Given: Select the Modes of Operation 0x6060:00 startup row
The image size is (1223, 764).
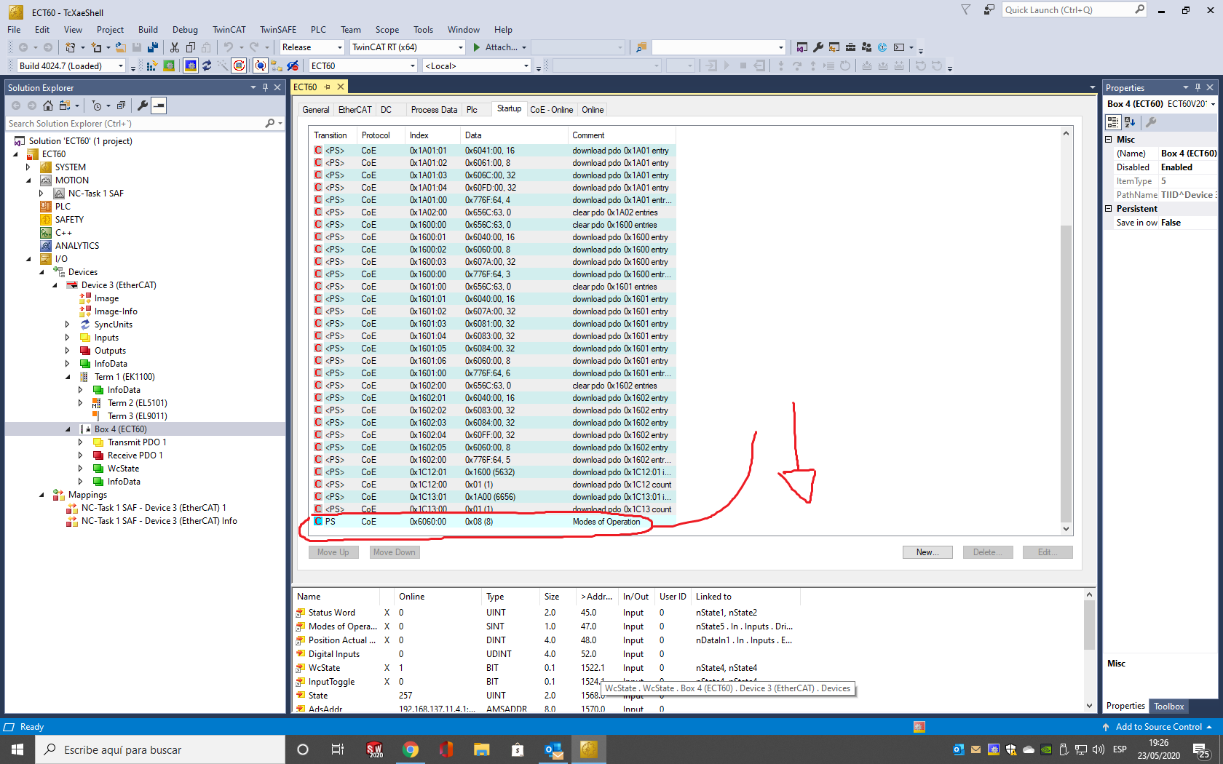Looking at the screenshot, I should 492,522.
